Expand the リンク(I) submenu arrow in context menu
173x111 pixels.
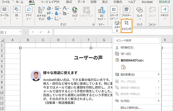coord(159,101)
